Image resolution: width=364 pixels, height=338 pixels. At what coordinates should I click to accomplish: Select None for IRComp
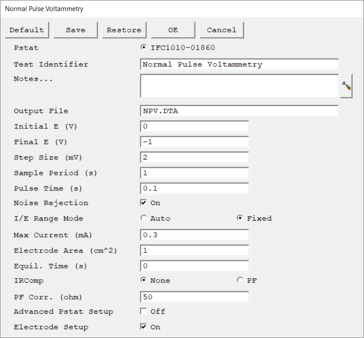point(143,280)
